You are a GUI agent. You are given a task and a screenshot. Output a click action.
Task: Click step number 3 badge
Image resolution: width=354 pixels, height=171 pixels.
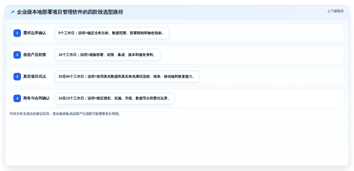pyautogui.click(x=17, y=77)
